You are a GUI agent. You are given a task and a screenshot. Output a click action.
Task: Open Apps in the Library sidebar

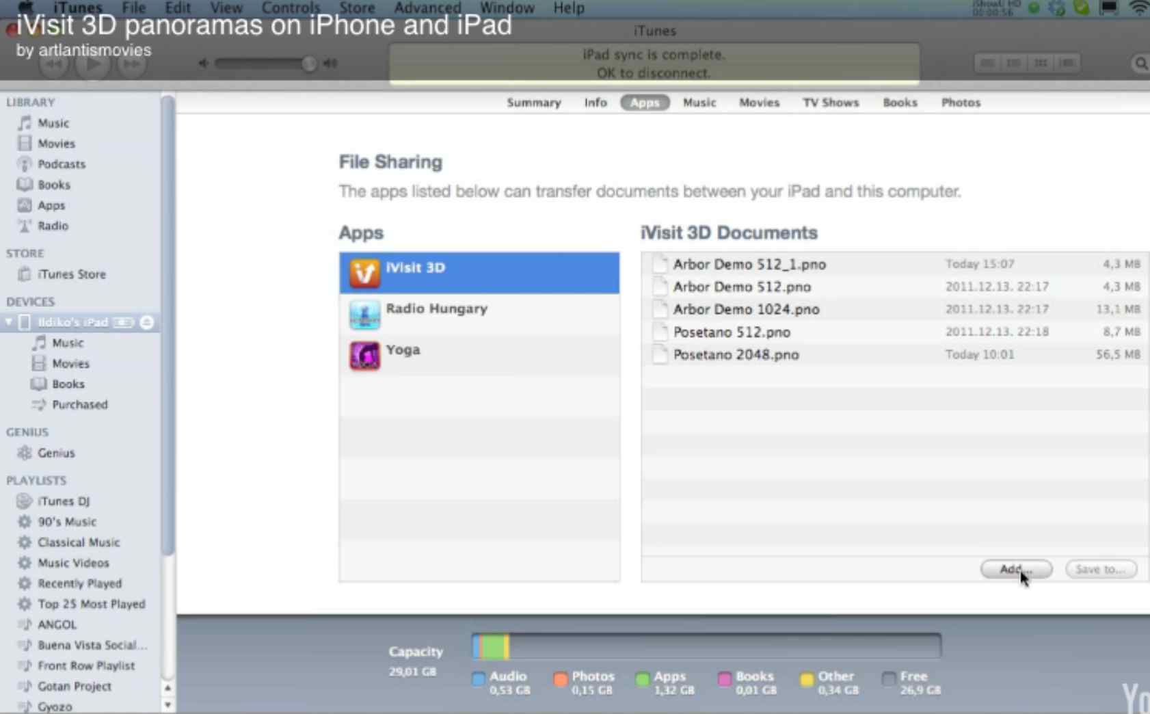(51, 205)
